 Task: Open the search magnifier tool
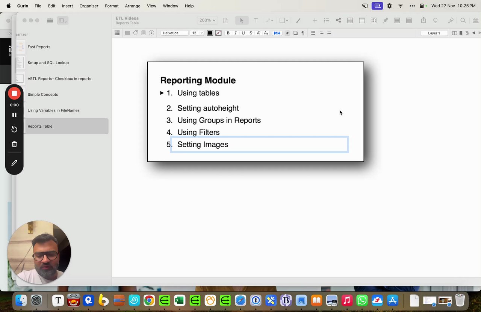[x=463, y=21]
